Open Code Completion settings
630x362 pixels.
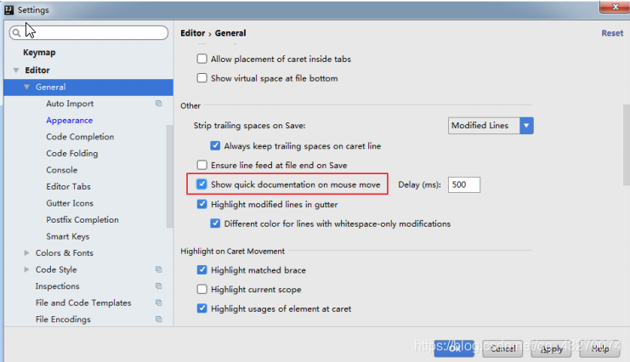tap(80, 137)
